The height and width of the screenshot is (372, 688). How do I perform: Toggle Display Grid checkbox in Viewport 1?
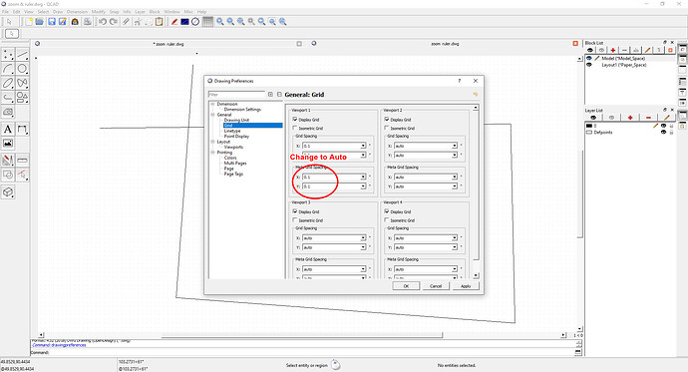click(295, 120)
